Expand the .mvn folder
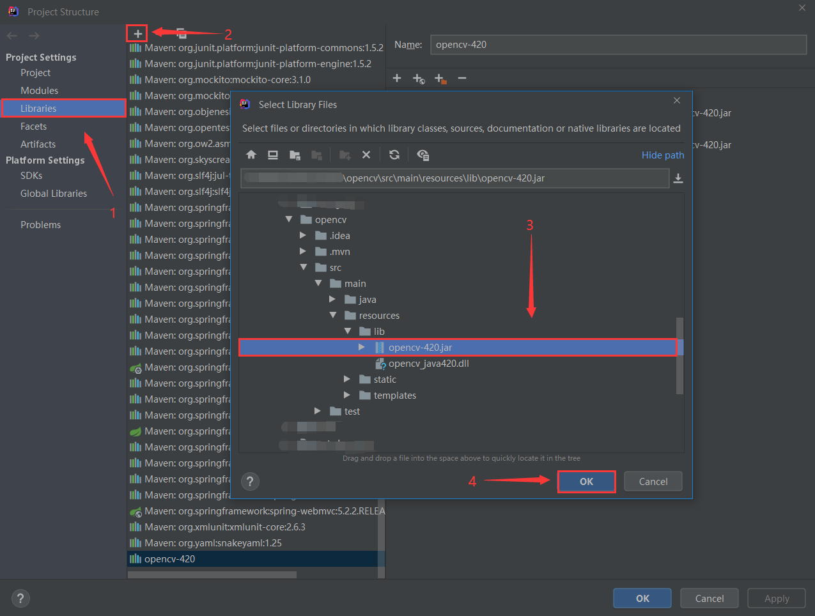 [x=303, y=251]
